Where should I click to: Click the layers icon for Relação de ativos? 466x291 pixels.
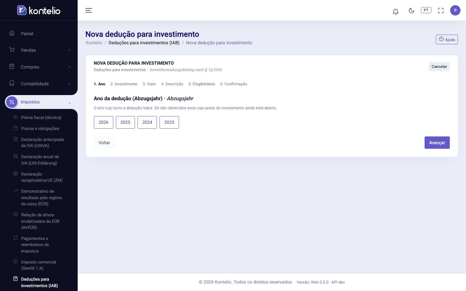pos(15,214)
